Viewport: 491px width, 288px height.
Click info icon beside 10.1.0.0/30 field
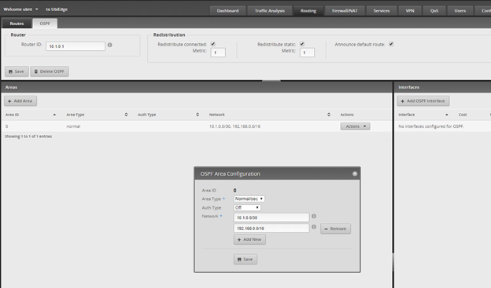[314, 216]
